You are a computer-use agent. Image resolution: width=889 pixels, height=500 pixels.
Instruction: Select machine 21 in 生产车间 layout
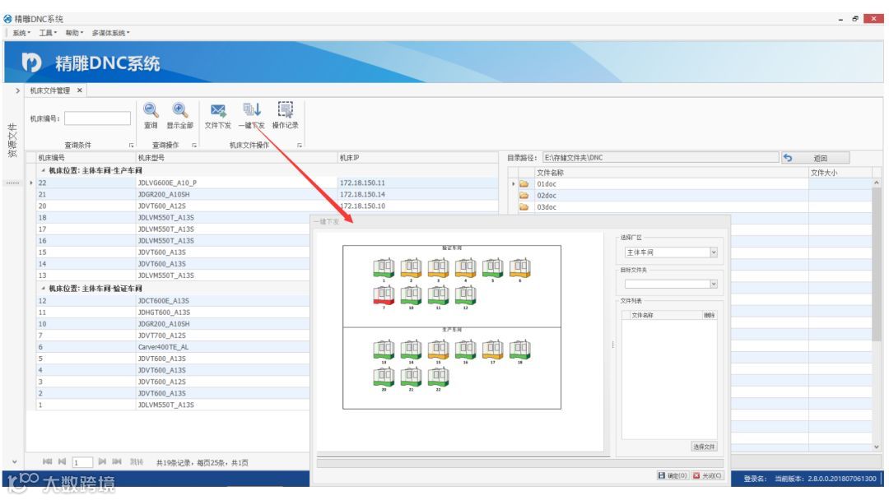(411, 376)
